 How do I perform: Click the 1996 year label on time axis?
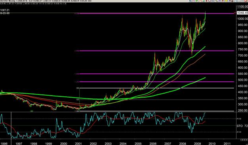click(4, 143)
